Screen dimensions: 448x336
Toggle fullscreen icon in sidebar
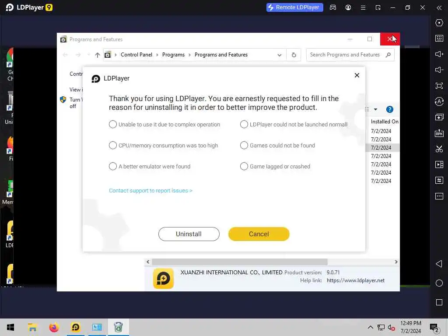tap(439, 86)
